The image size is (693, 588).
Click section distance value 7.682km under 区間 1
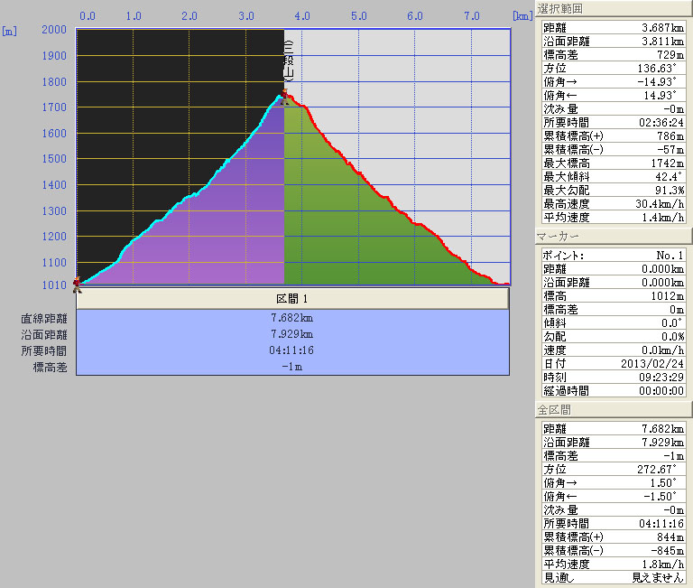[x=291, y=318]
